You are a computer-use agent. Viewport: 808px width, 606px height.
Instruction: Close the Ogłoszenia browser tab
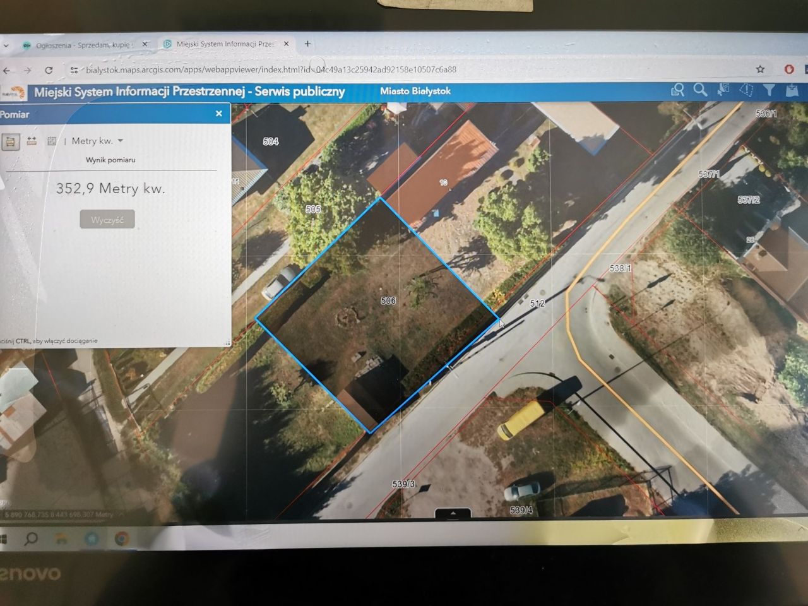click(x=145, y=44)
